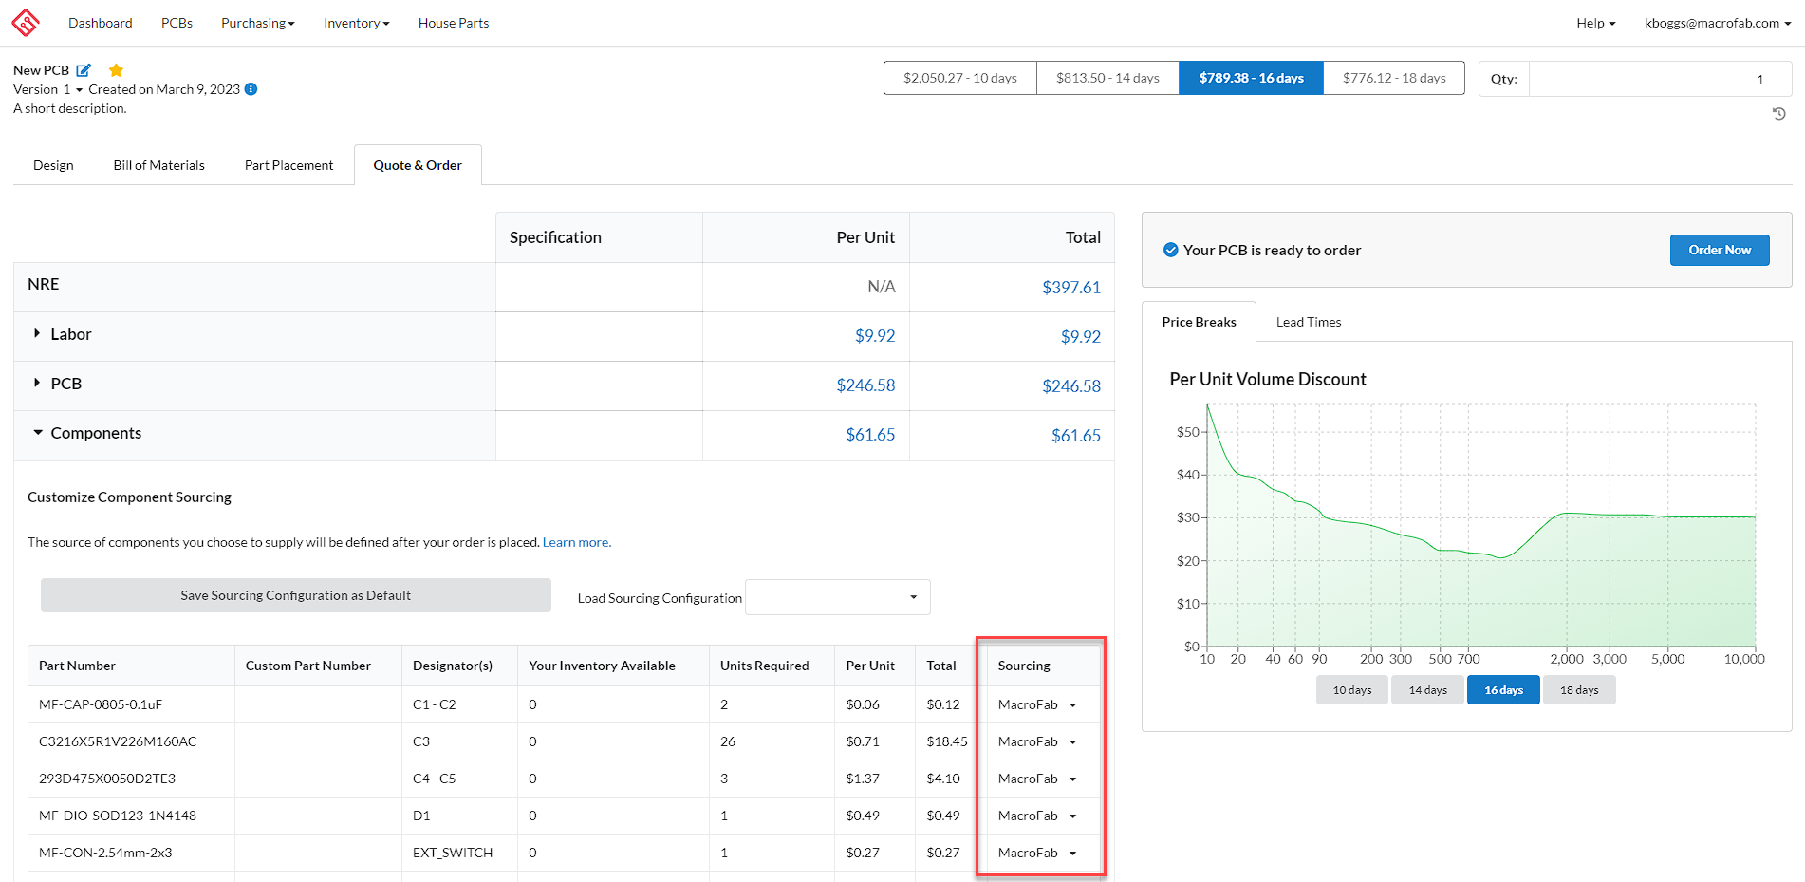Edit the New PCB name pencil icon

click(84, 70)
